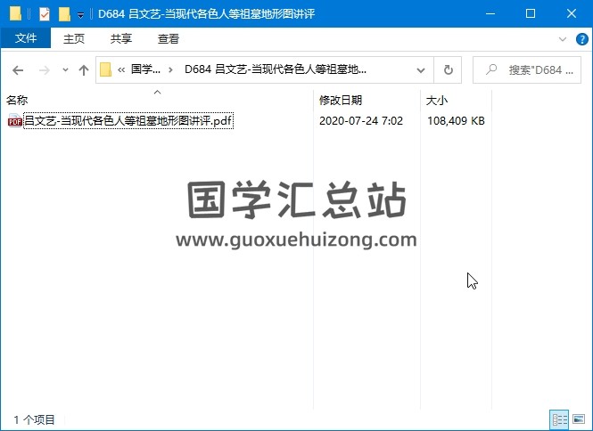This screenshot has width=593, height=431.
Task: Expand the ribbon with the chevron
Action: (x=563, y=39)
